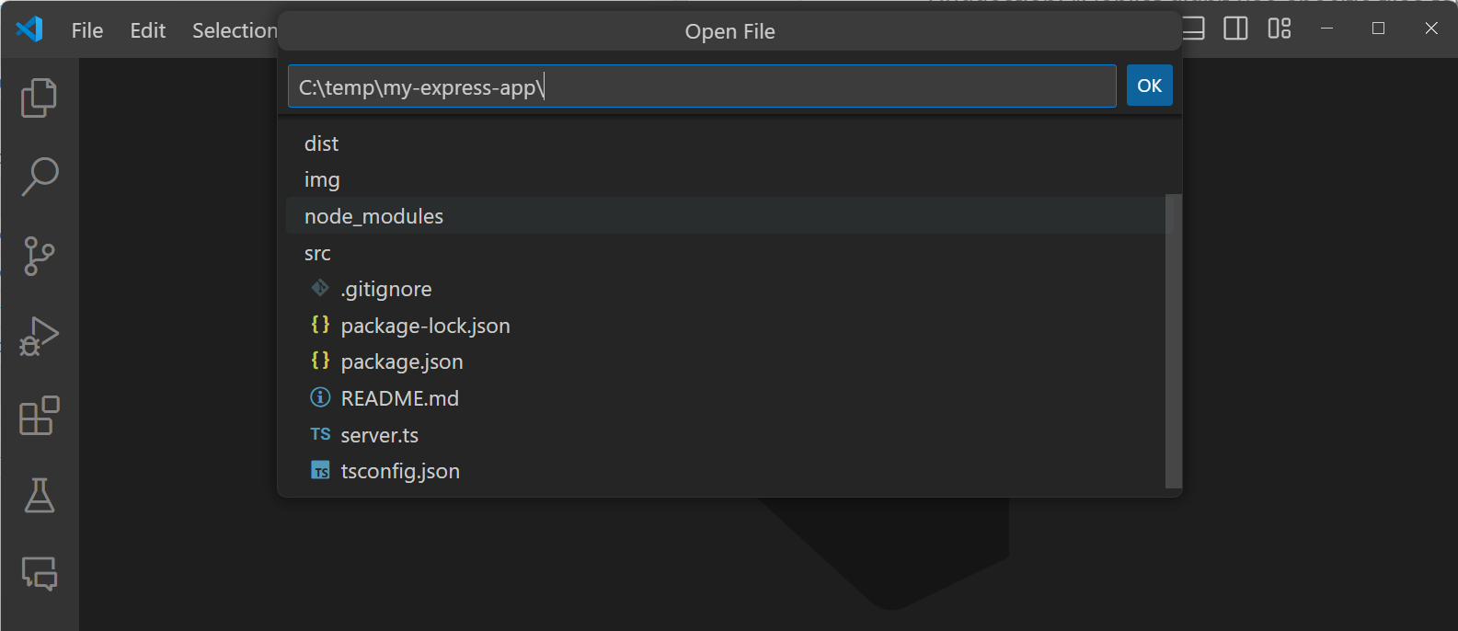Toggle the panel layout icon
The width and height of the screenshot is (1458, 631).
pyautogui.click(x=1193, y=29)
